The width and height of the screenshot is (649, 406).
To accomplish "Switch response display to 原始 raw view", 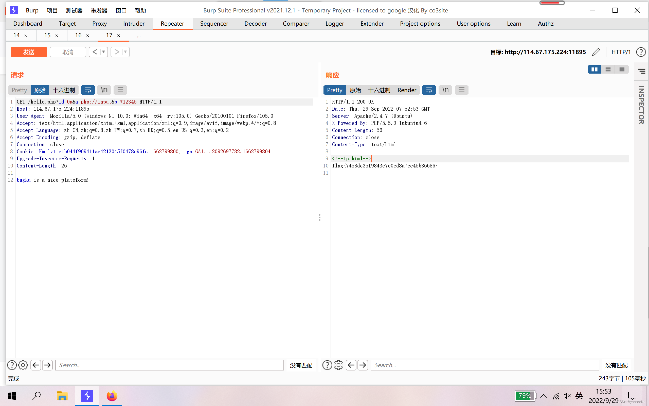I will [355, 90].
